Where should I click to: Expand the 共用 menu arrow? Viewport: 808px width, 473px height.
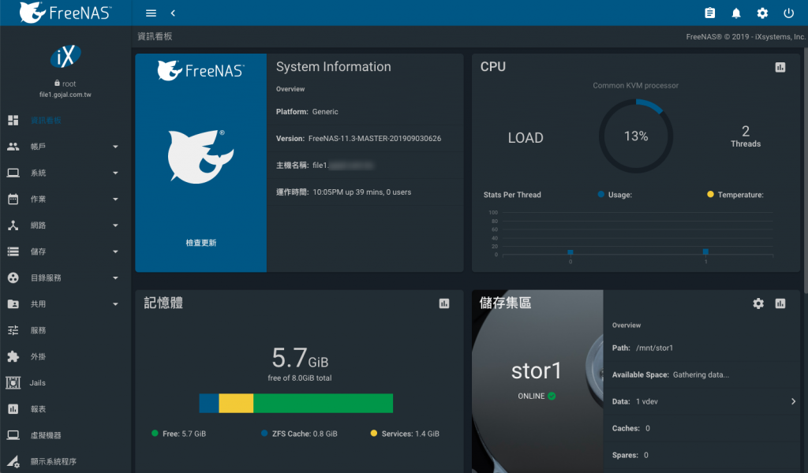tap(115, 304)
